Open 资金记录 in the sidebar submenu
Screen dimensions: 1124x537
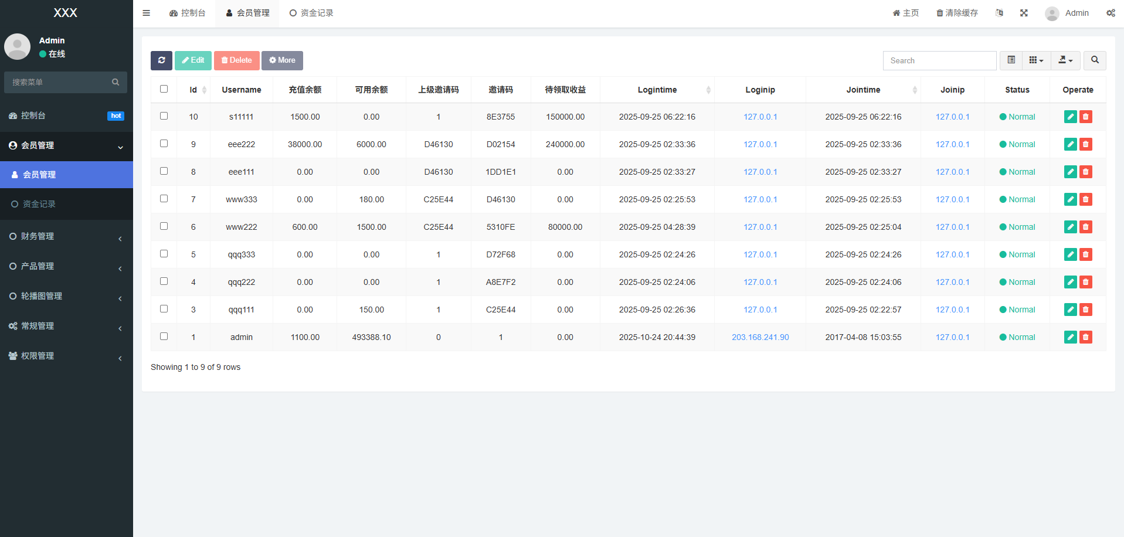(39, 204)
